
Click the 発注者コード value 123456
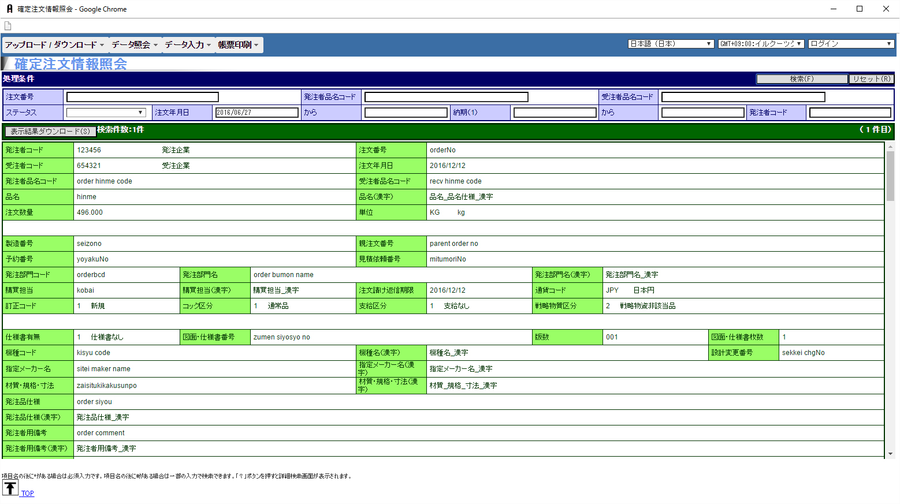coord(89,150)
